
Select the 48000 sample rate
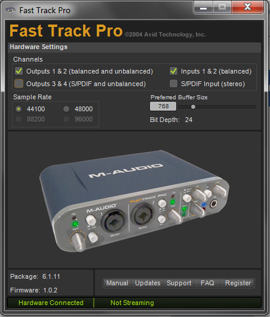pyautogui.click(x=66, y=109)
